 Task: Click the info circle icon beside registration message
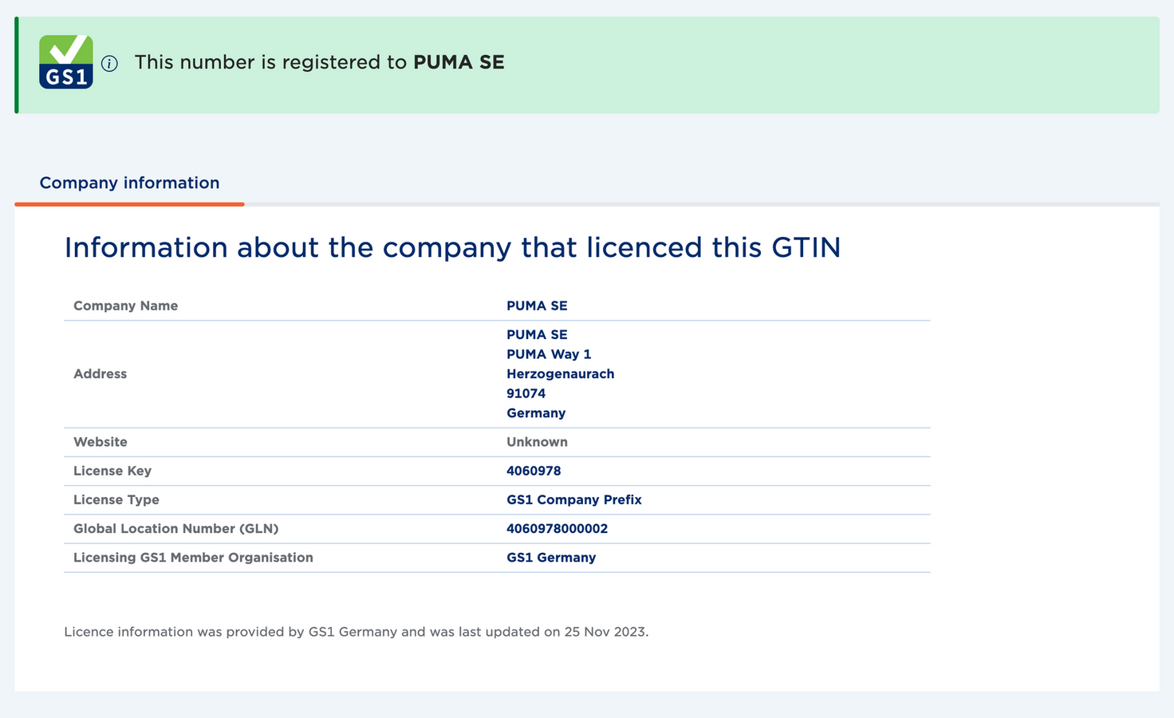point(110,64)
